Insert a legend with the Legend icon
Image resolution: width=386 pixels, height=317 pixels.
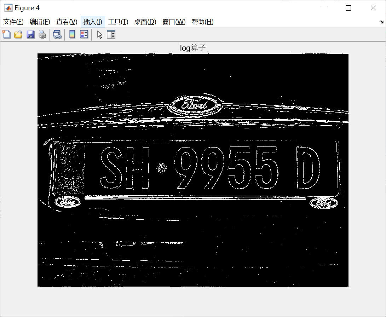click(x=84, y=34)
